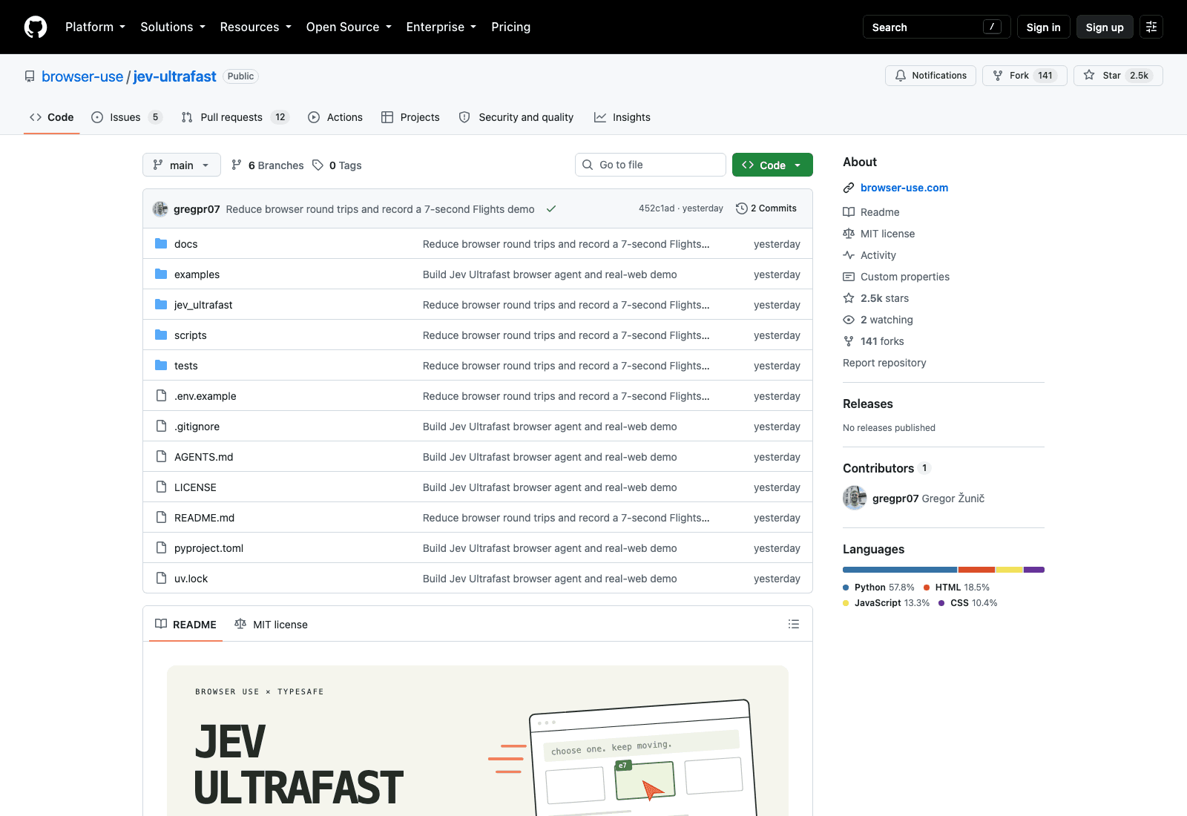Expand the Solutions menu

173,27
